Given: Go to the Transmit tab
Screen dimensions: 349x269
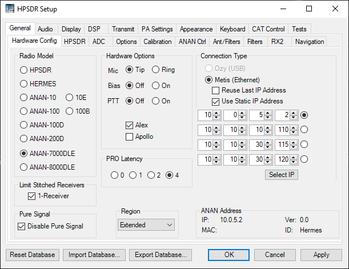Looking at the screenshot, I should click(x=123, y=29).
